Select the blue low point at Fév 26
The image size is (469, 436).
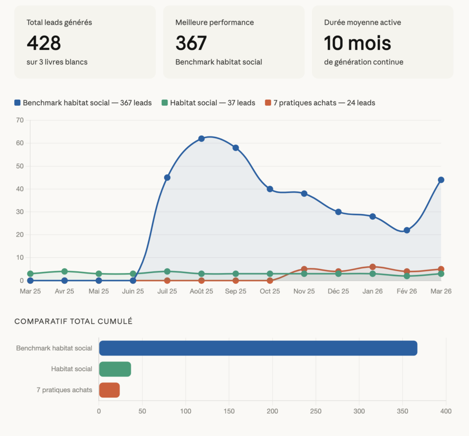click(x=407, y=230)
